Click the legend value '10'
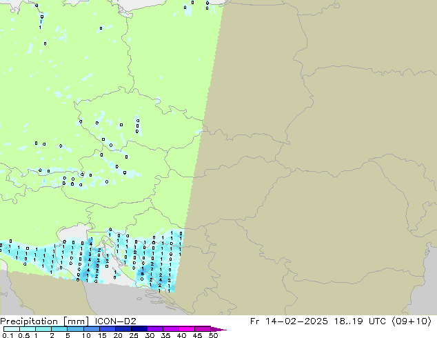 coord(86,335)
